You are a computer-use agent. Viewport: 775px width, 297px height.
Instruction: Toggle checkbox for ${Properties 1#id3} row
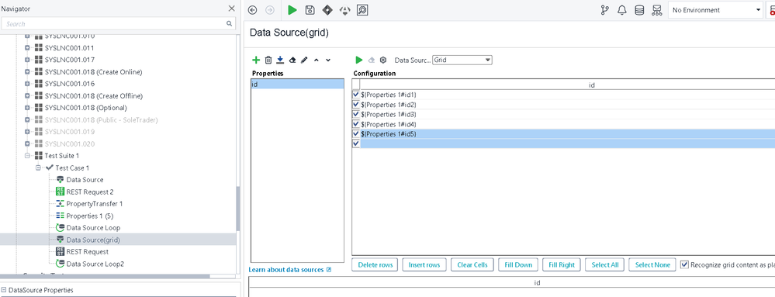pos(356,114)
